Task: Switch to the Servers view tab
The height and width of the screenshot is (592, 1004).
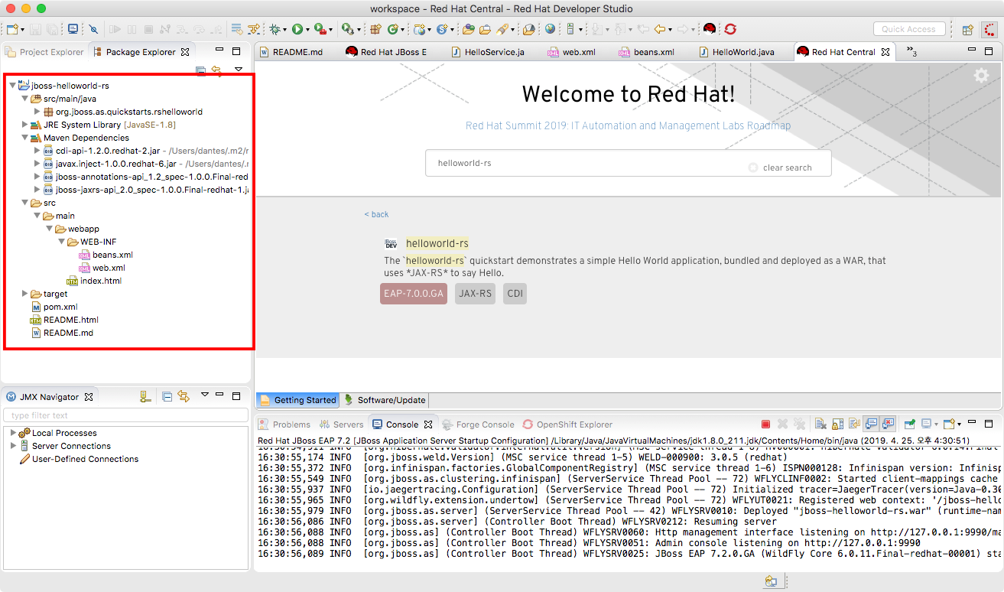Action: 341,424
